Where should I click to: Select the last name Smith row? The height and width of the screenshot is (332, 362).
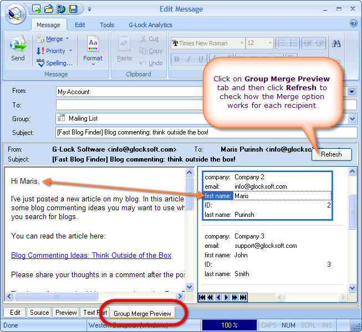(x=267, y=274)
